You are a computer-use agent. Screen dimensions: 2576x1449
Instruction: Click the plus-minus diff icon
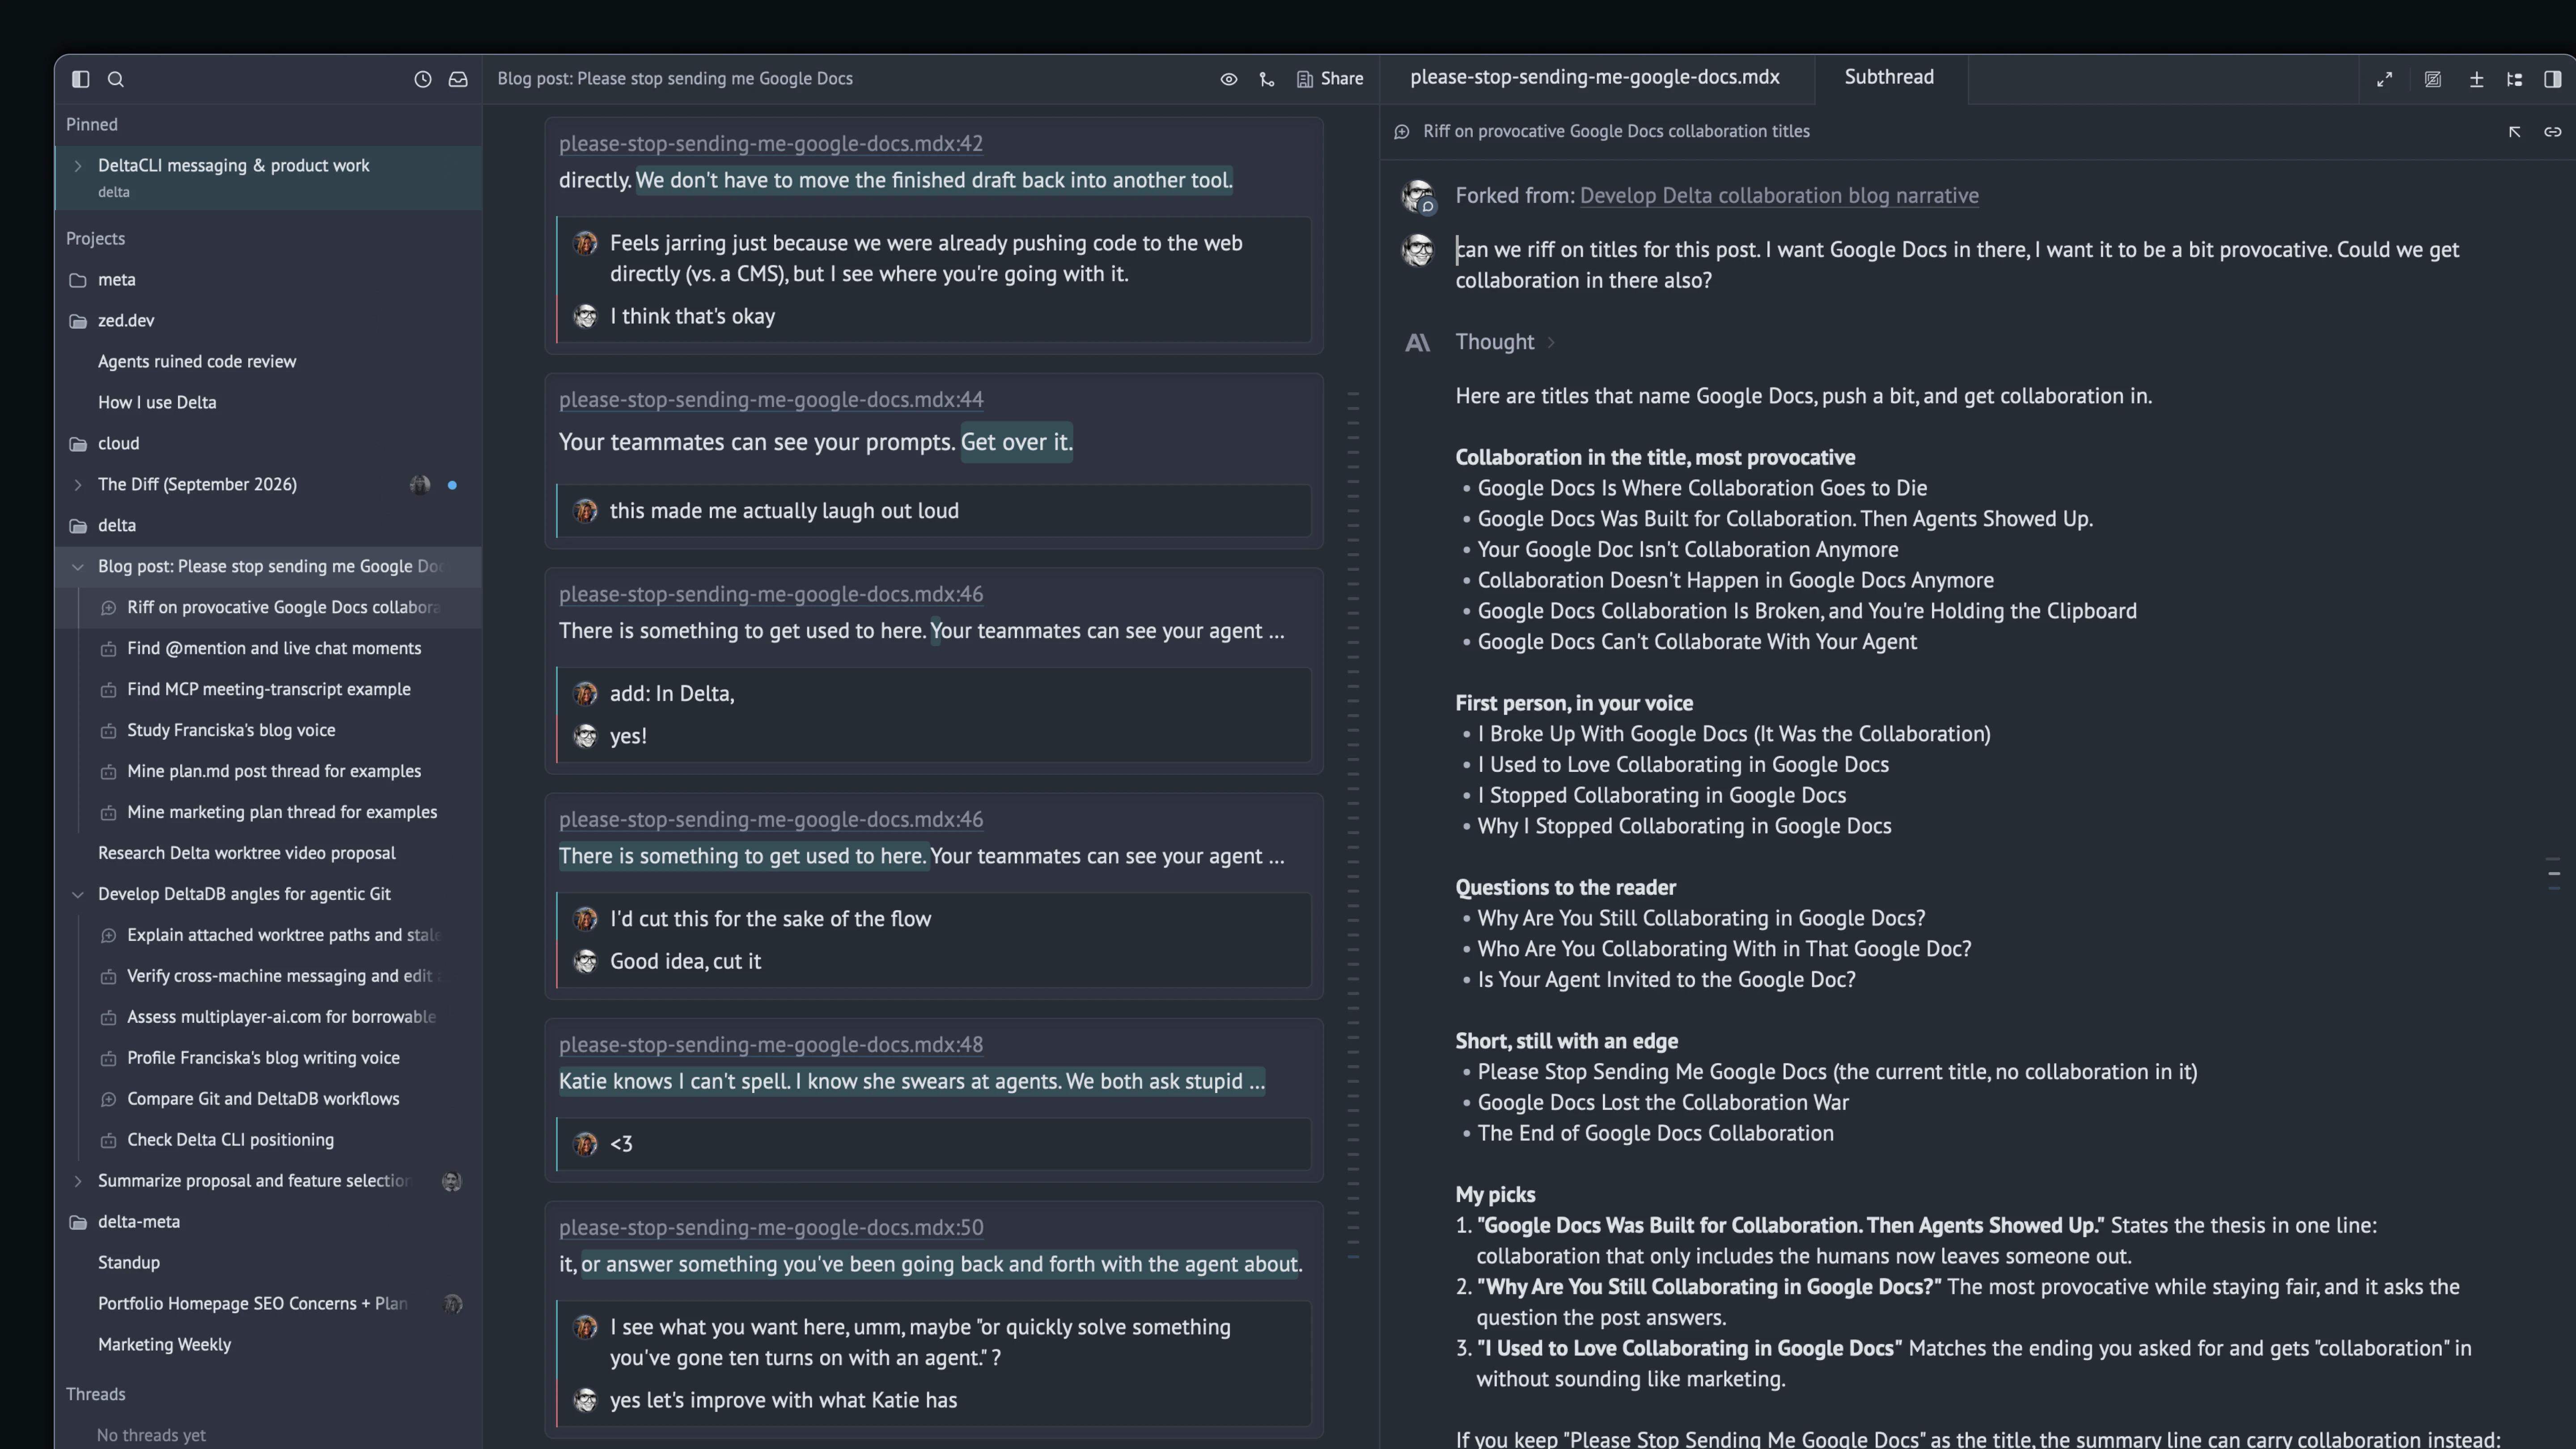tap(2477, 79)
